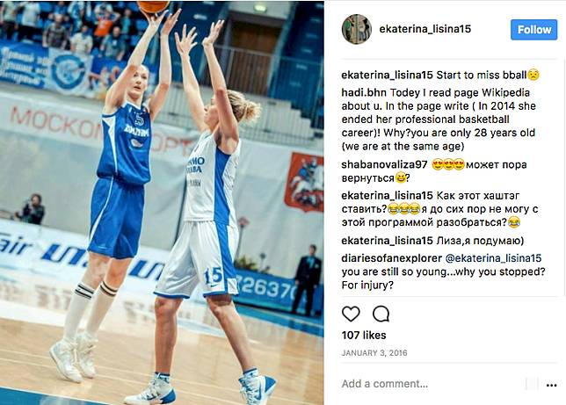
Task: Open comments via the speech bubble icon
Action: tap(381, 314)
